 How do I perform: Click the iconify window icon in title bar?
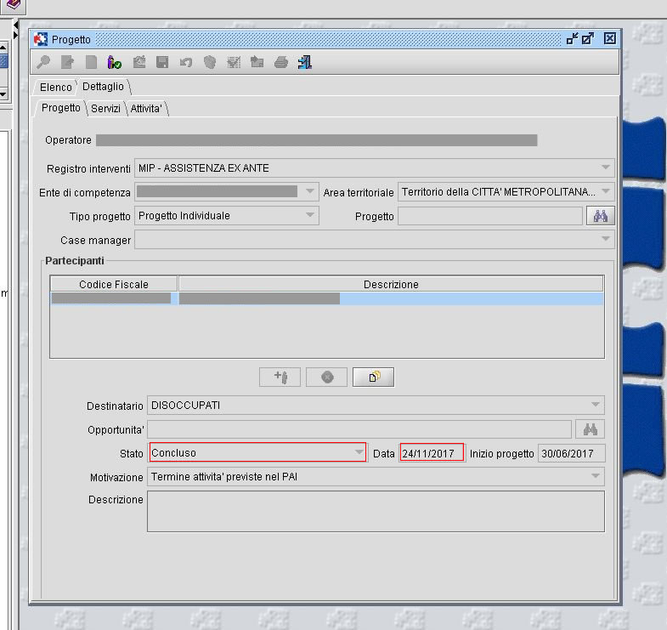pos(572,39)
